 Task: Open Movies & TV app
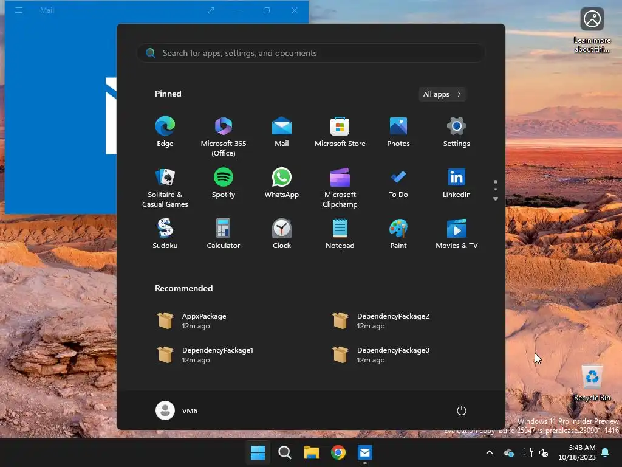[x=457, y=235]
